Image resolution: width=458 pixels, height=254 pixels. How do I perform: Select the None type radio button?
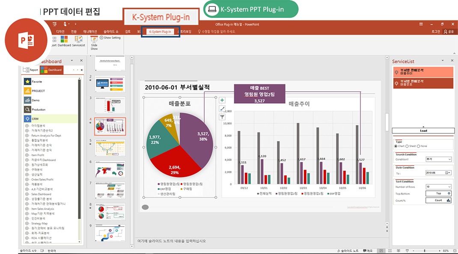[418, 146]
